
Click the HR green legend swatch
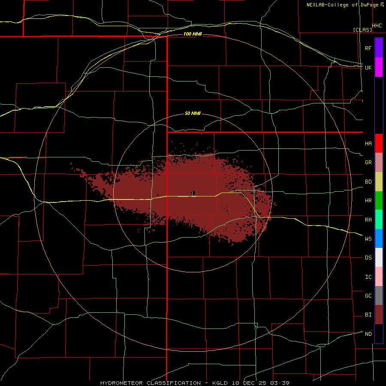379,201
